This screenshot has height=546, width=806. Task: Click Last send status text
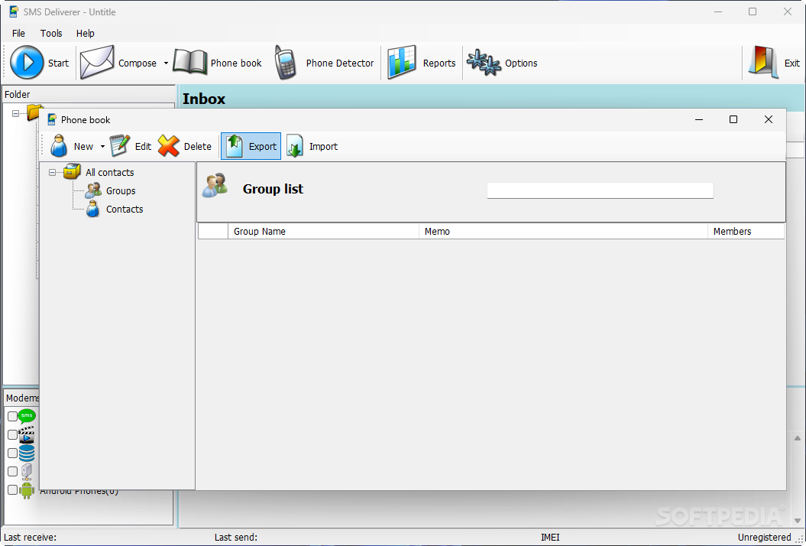[236, 538]
